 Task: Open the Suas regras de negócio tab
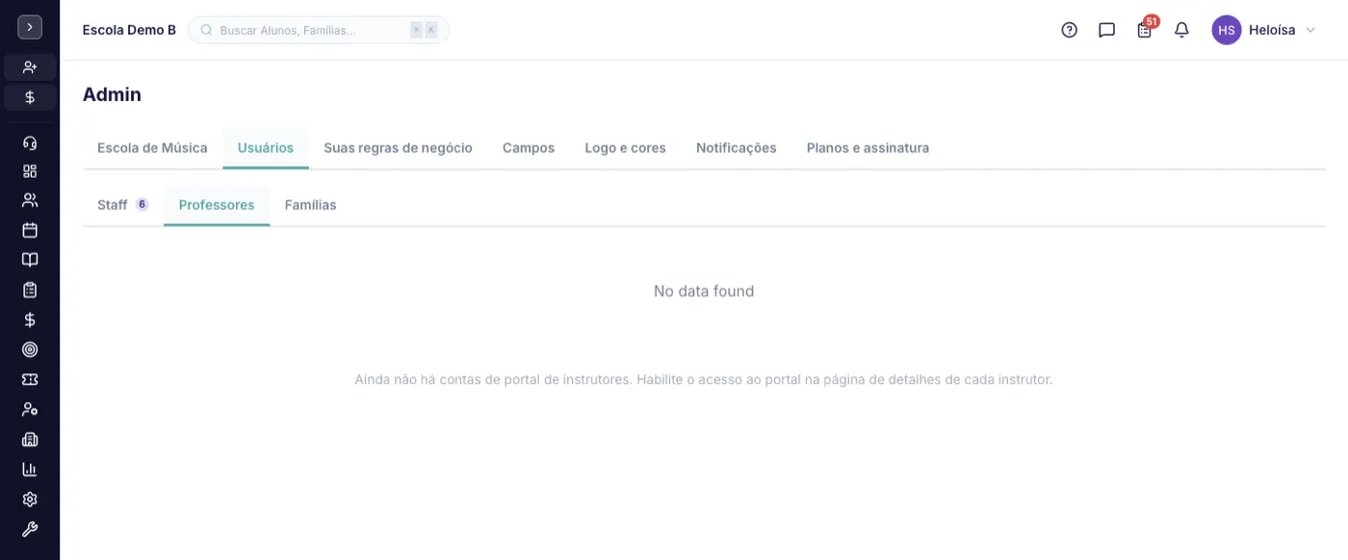(398, 148)
